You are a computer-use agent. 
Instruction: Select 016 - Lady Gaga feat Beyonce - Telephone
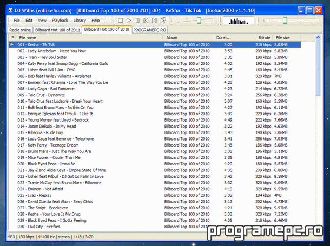point(155,139)
